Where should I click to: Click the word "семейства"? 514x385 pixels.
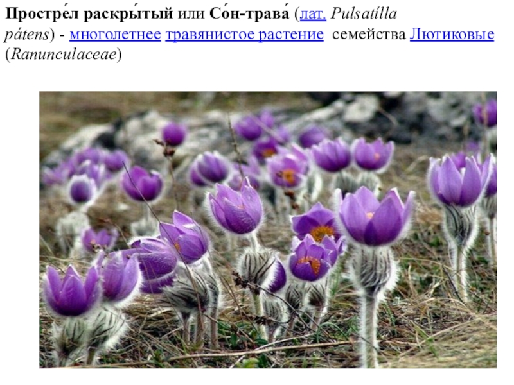pyautogui.click(x=369, y=35)
